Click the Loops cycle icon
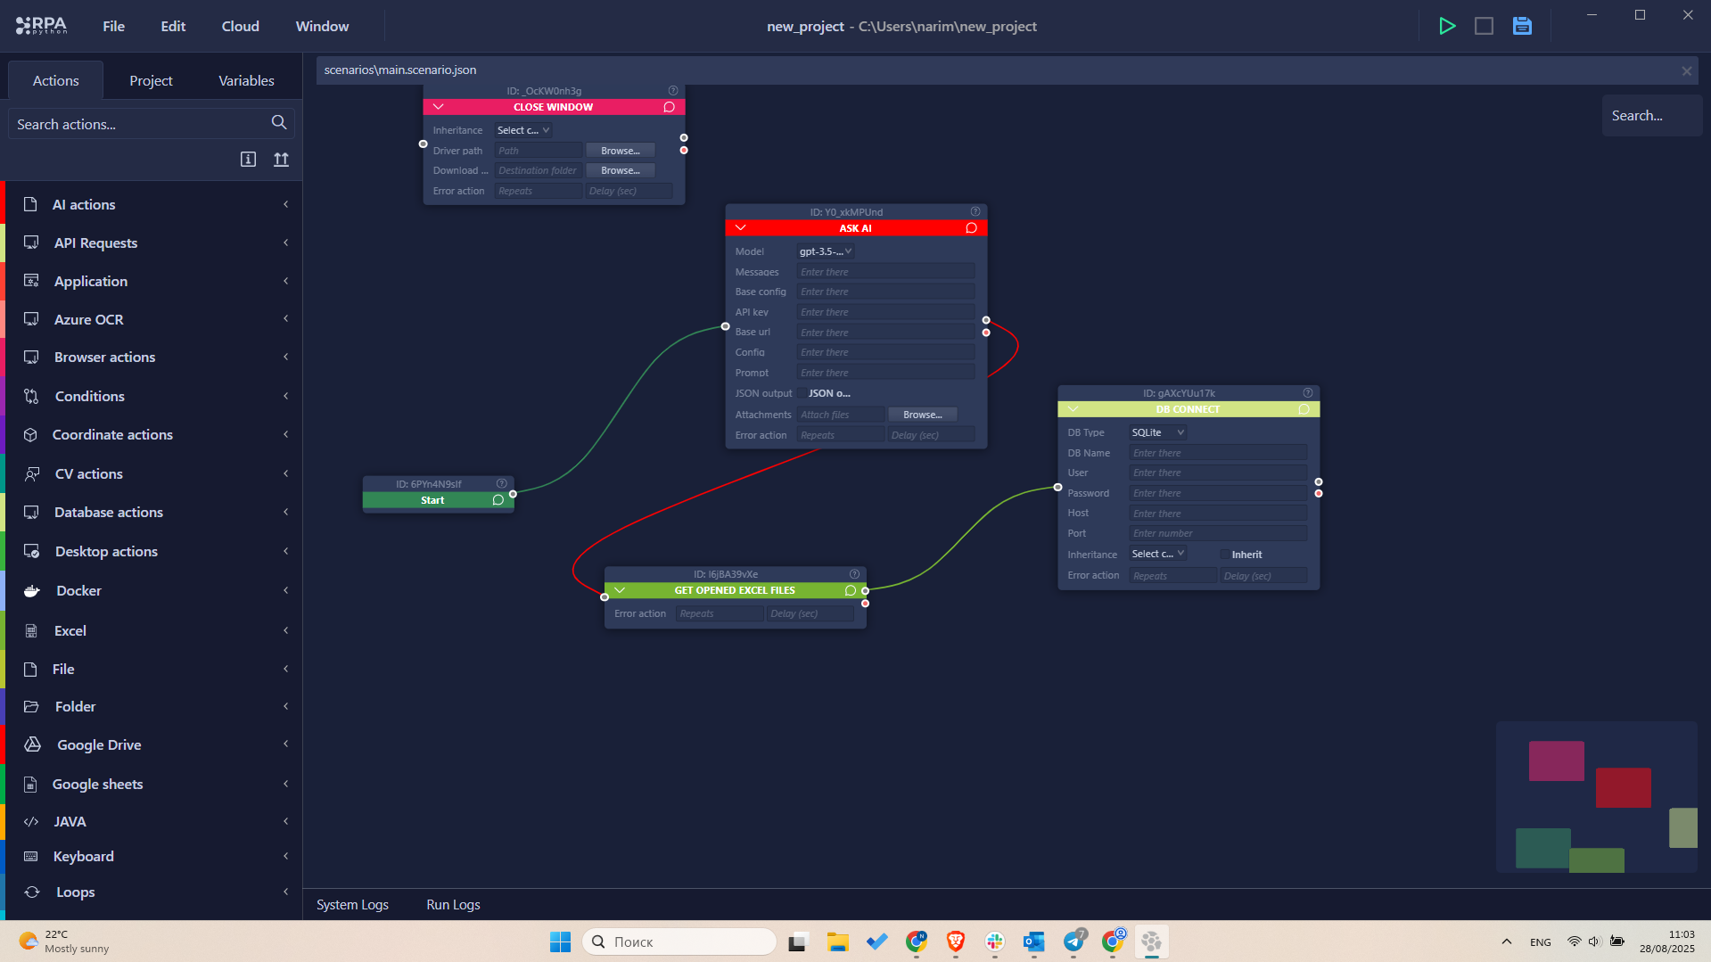 pyautogui.click(x=31, y=892)
